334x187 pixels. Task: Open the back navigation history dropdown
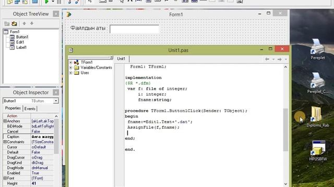tap(273, 59)
